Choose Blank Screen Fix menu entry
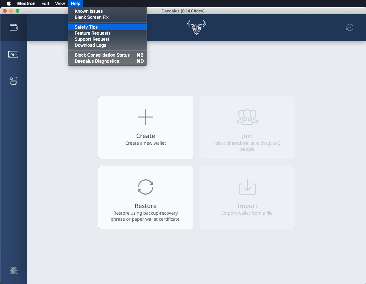Screen dimensions: 366x284 pyautogui.click(x=107, y=17)
